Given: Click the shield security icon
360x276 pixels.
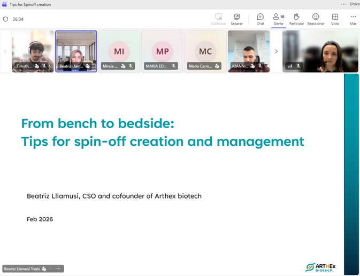Looking at the screenshot, I should coord(6,19).
